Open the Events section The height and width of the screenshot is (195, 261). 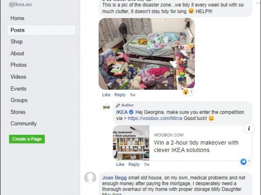pyautogui.click(x=18, y=89)
